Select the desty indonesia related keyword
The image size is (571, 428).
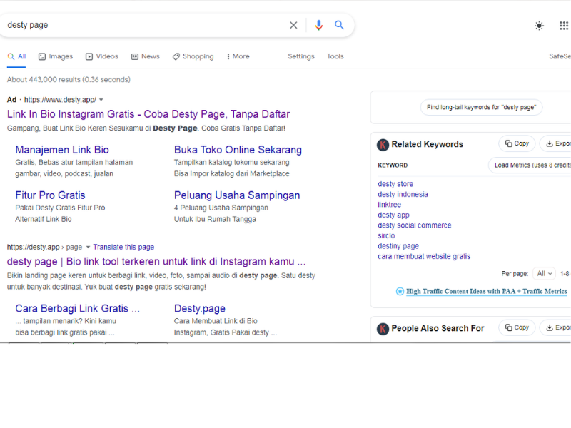point(403,194)
